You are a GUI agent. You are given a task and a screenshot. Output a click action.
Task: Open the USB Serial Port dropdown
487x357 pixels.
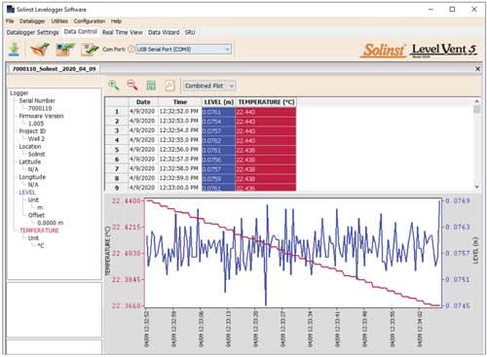click(183, 50)
